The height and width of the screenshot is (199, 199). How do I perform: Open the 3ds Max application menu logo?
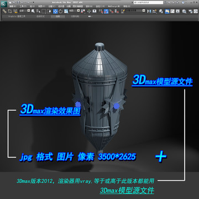pyautogui.click(x=4, y=4)
